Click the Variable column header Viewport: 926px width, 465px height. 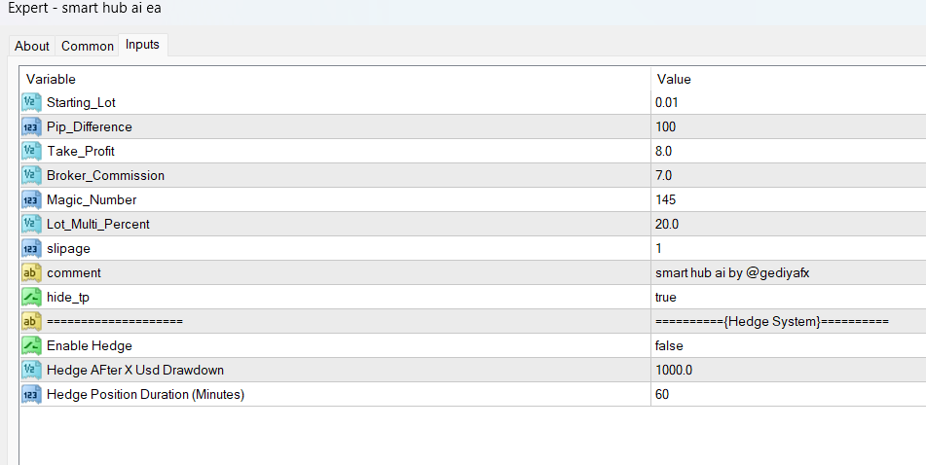(x=51, y=79)
